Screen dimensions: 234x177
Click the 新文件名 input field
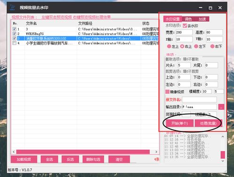coord(199,100)
